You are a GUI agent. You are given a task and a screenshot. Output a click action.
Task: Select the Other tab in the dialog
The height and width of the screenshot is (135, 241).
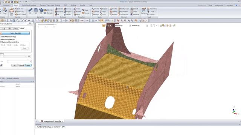pos(16,29)
